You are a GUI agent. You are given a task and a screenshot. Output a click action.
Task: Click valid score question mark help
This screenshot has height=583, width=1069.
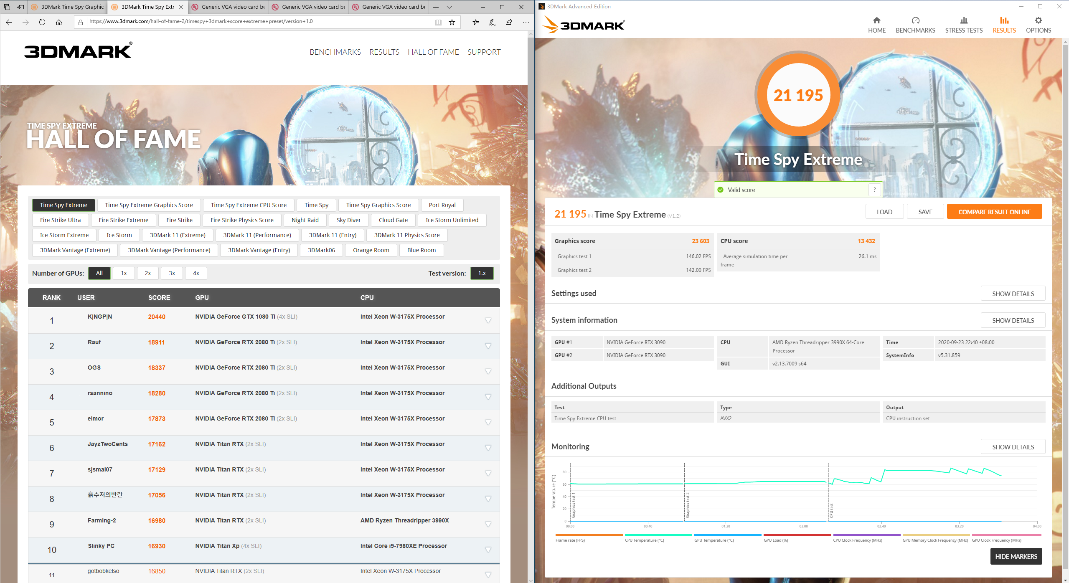click(874, 190)
